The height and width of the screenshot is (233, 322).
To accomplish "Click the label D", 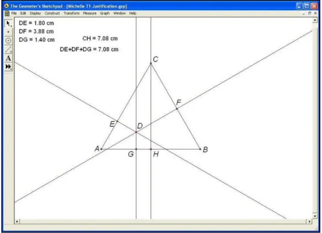I will [x=140, y=126].
